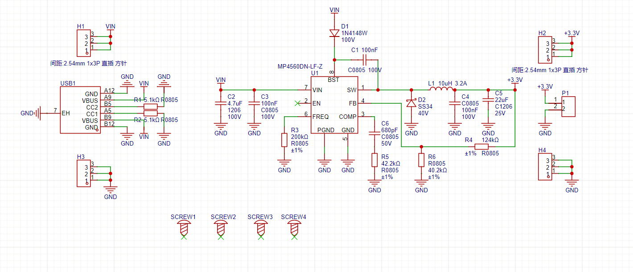Click the EH pin label on USB1
Image resolution: width=633 pixels, height=272 pixels.
point(66,114)
